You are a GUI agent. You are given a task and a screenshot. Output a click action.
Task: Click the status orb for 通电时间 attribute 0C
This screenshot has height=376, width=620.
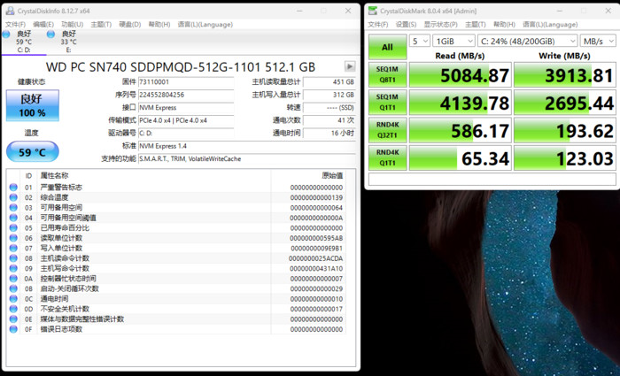pyautogui.click(x=13, y=299)
